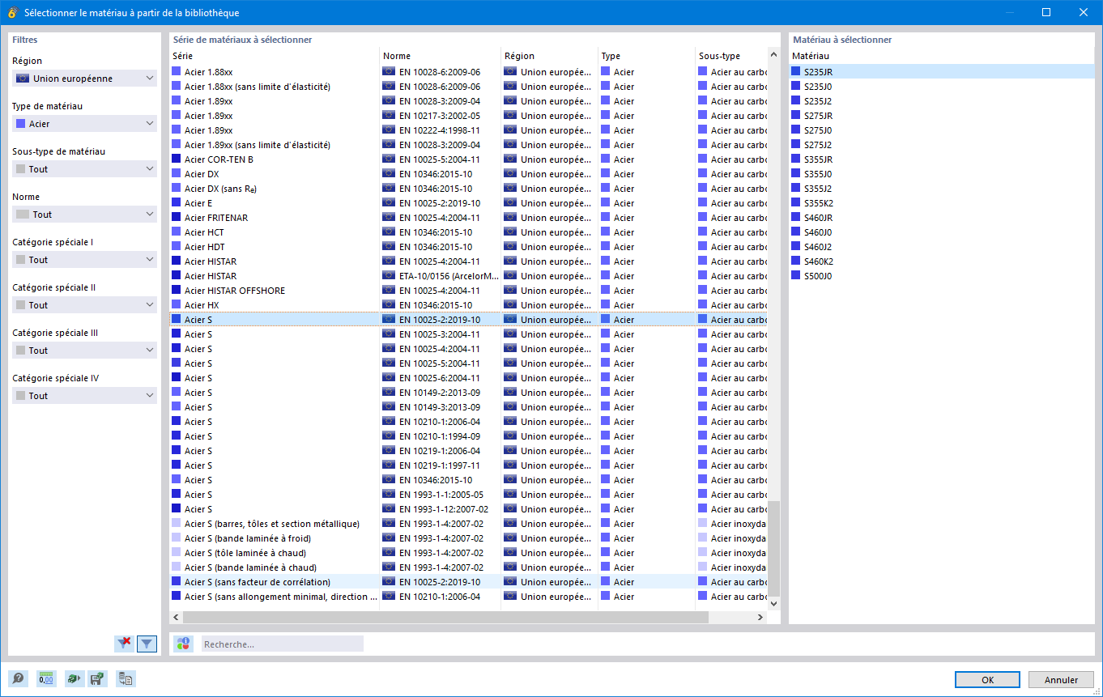The height and width of the screenshot is (697, 1103).
Task: Select material S355JR
Action: (942, 159)
